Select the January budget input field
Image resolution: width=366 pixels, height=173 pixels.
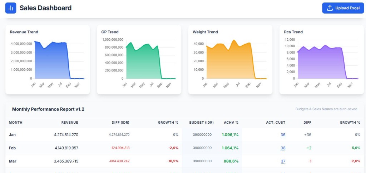202,135
